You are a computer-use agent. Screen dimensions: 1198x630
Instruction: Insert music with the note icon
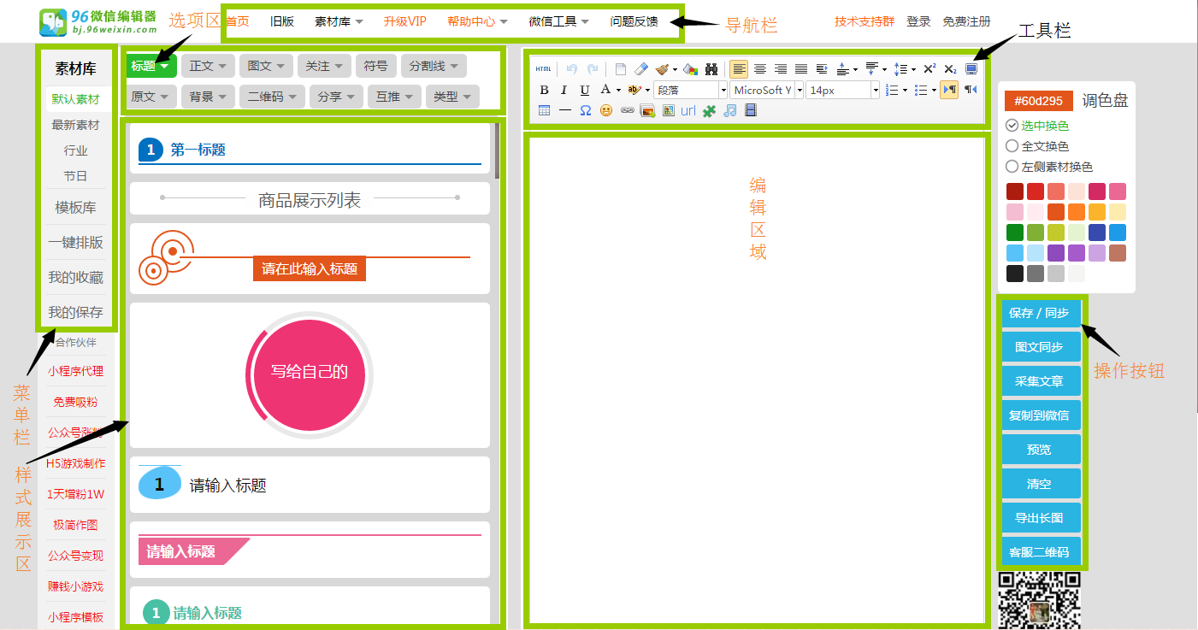click(x=729, y=110)
